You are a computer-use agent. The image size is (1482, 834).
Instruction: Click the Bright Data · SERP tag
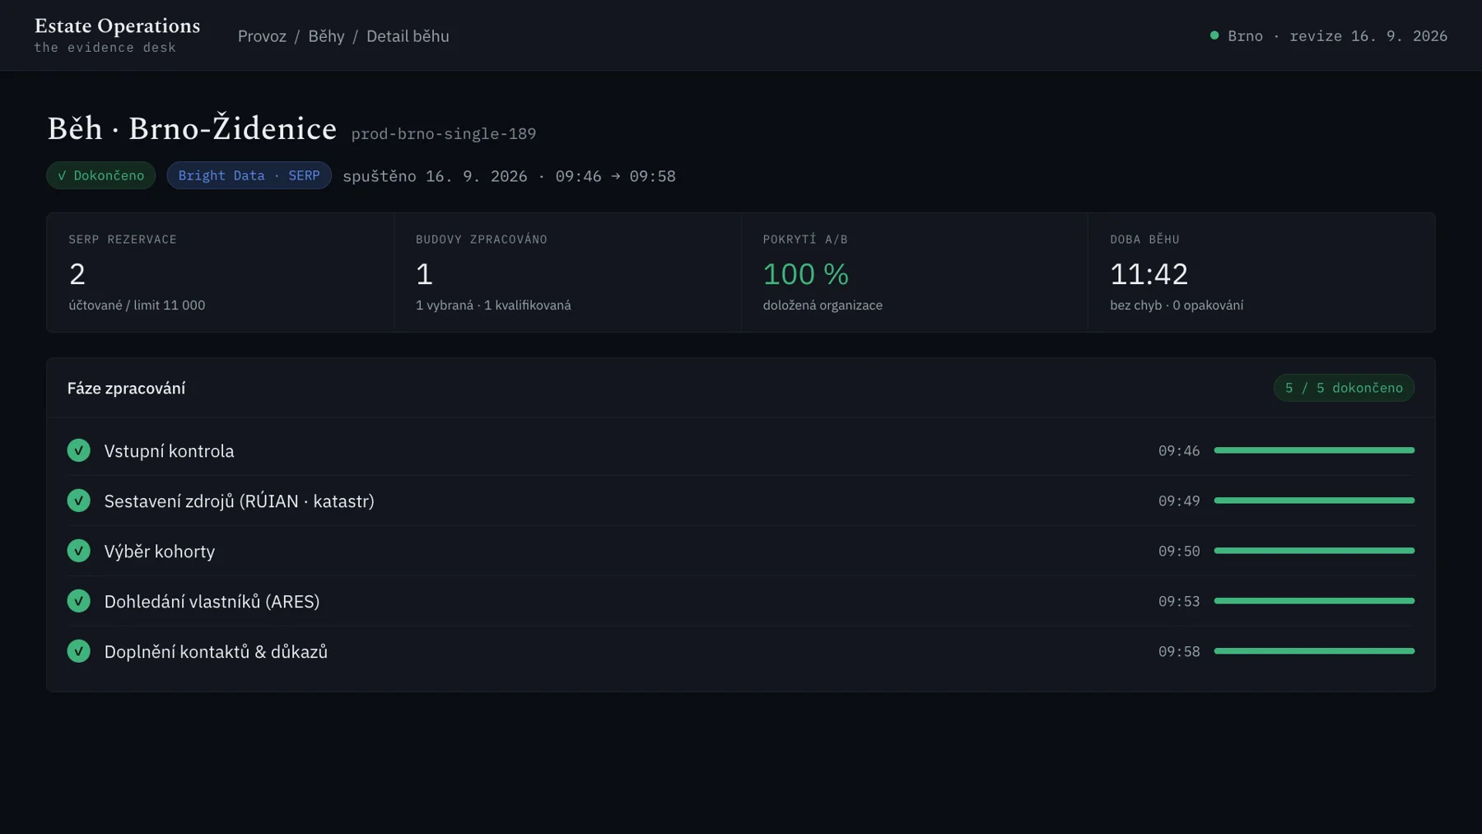(x=249, y=175)
